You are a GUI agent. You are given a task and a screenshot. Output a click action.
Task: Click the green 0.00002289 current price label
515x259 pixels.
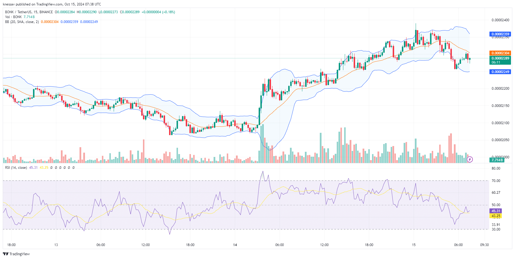(500, 58)
